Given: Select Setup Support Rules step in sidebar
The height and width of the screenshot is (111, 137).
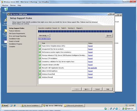Looking at the screenshot, I should coord(17,28).
